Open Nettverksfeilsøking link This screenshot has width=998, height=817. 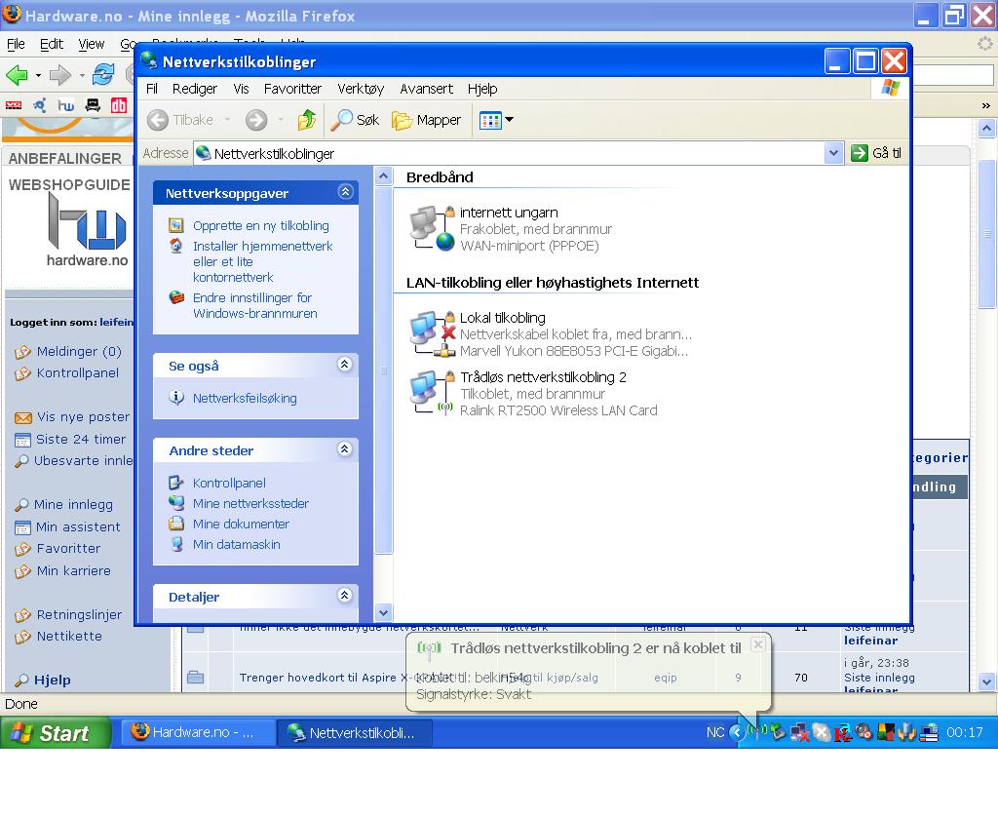(x=245, y=398)
